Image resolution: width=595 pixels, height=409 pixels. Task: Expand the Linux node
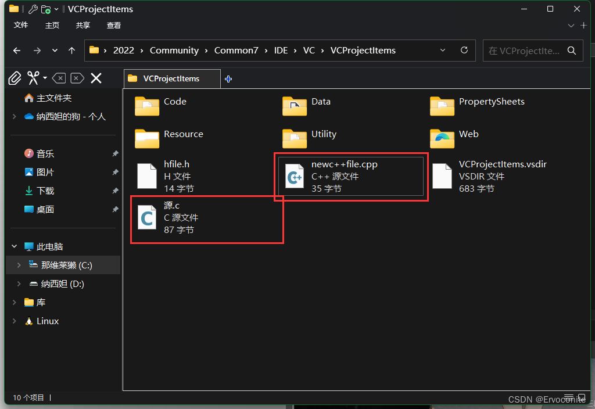point(14,321)
